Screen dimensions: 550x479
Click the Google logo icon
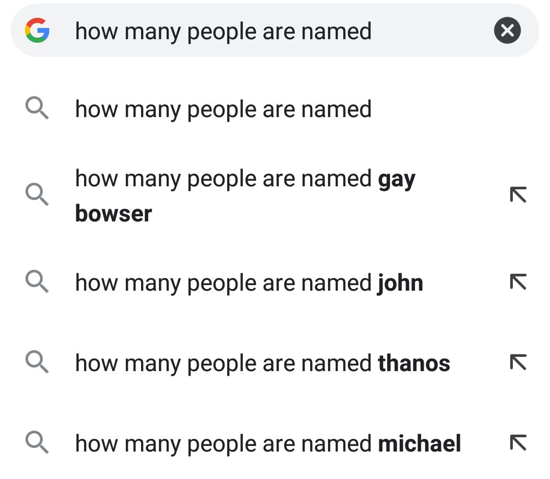37,31
